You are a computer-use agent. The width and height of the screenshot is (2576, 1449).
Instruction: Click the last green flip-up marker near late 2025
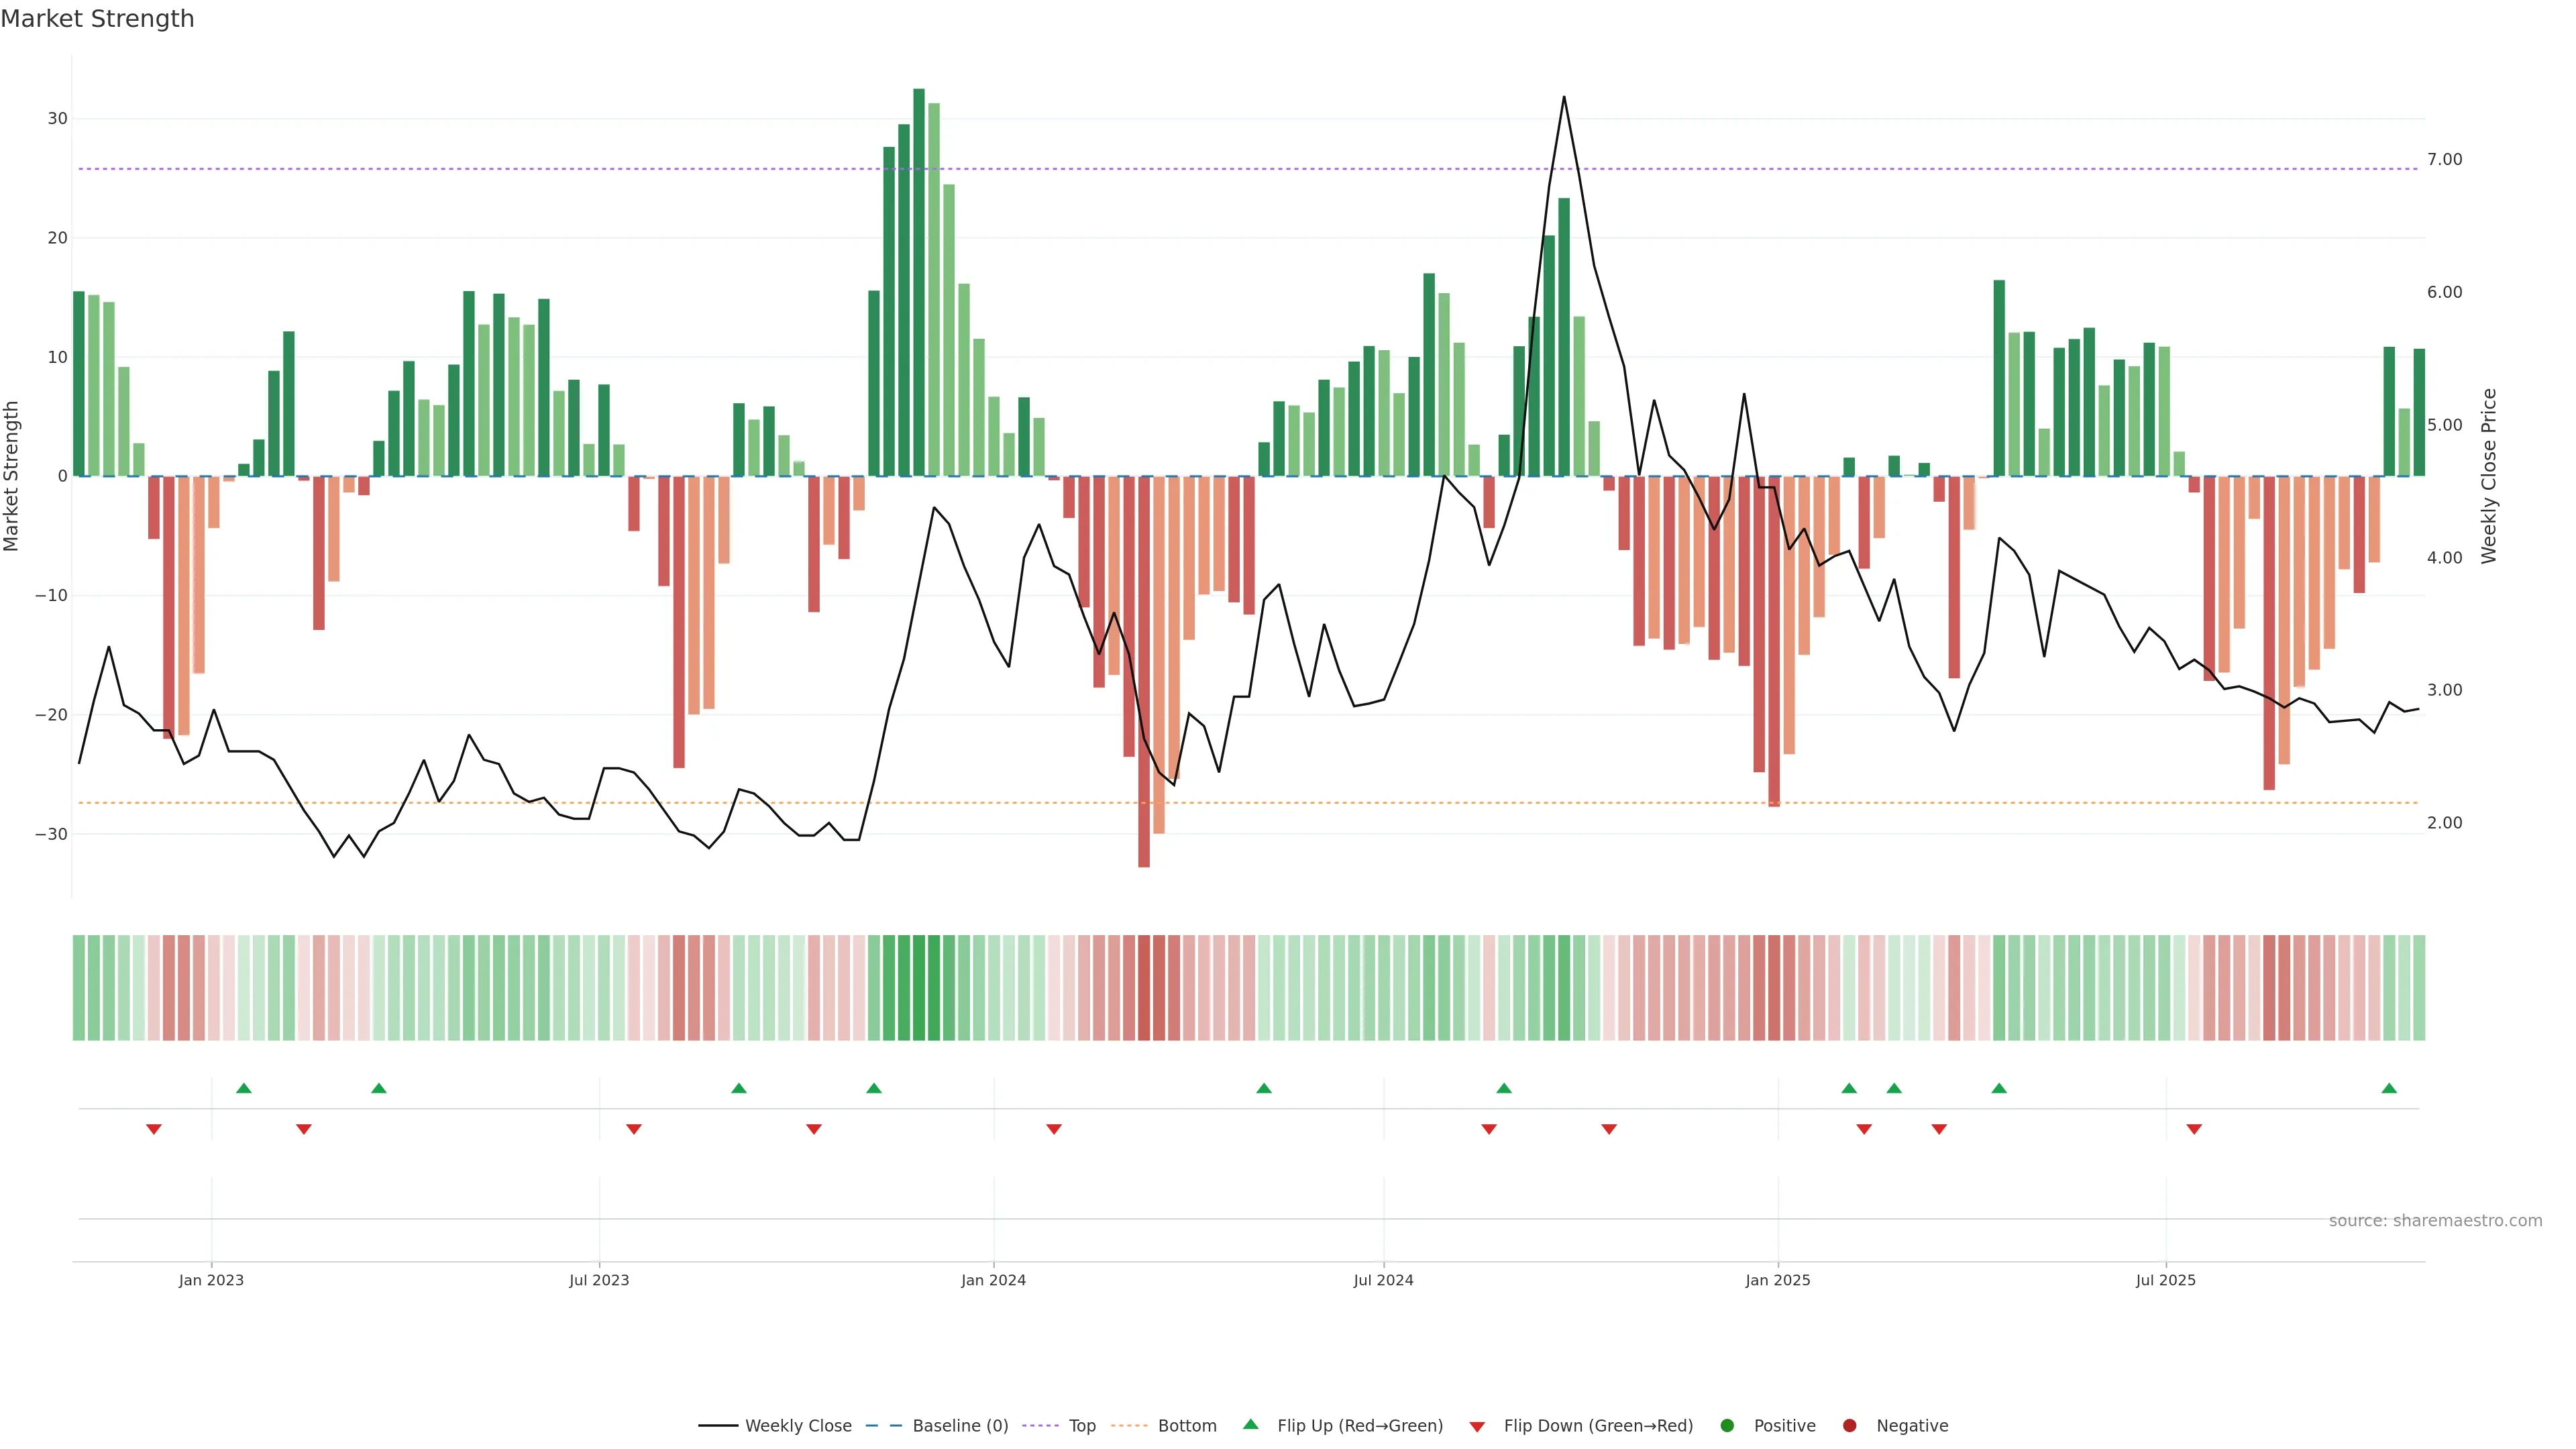[2389, 1088]
